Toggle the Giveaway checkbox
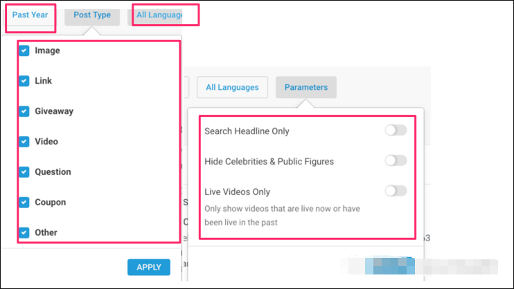 (x=24, y=111)
